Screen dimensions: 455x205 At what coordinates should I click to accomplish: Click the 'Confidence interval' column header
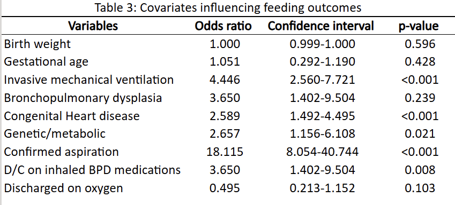[x=320, y=26]
